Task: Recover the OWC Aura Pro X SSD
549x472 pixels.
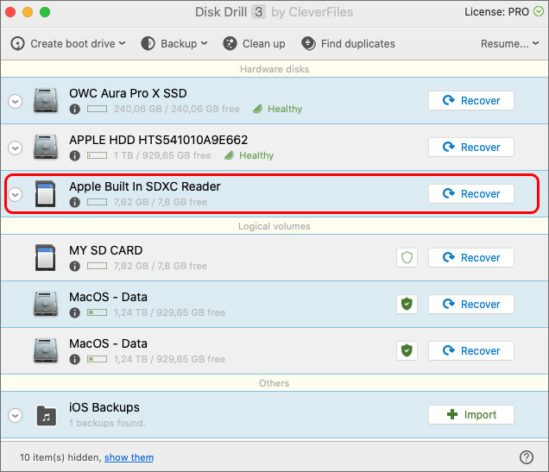Action: point(471,101)
